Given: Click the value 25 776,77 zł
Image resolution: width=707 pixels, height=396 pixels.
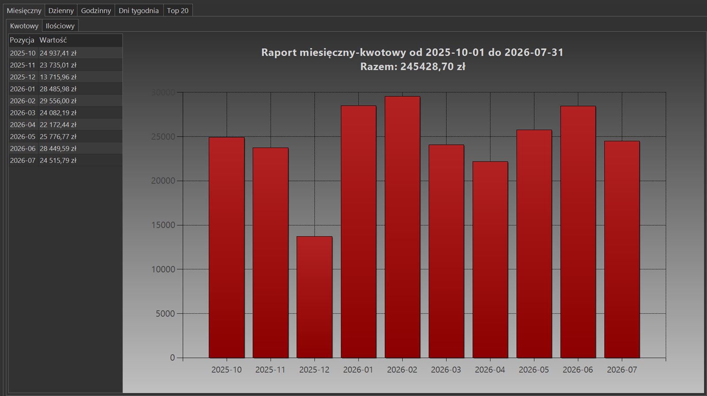Looking at the screenshot, I should pyautogui.click(x=58, y=137).
